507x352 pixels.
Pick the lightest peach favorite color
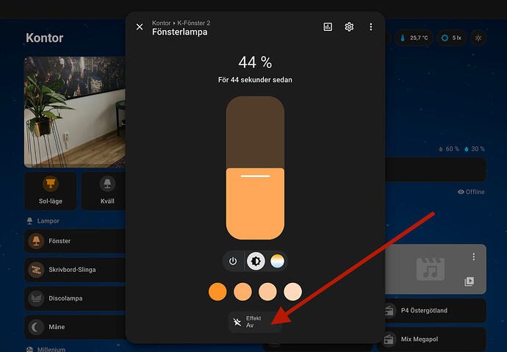[293, 292]
